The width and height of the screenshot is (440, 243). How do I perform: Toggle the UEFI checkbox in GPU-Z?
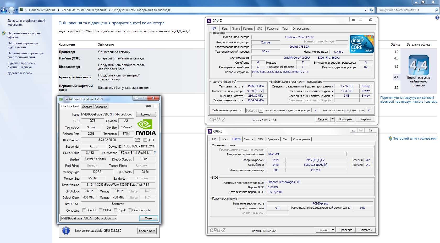(145, 140)
